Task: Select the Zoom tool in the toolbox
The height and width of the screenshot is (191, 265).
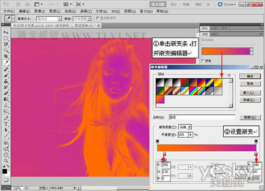Action: (x=6, y=160)
